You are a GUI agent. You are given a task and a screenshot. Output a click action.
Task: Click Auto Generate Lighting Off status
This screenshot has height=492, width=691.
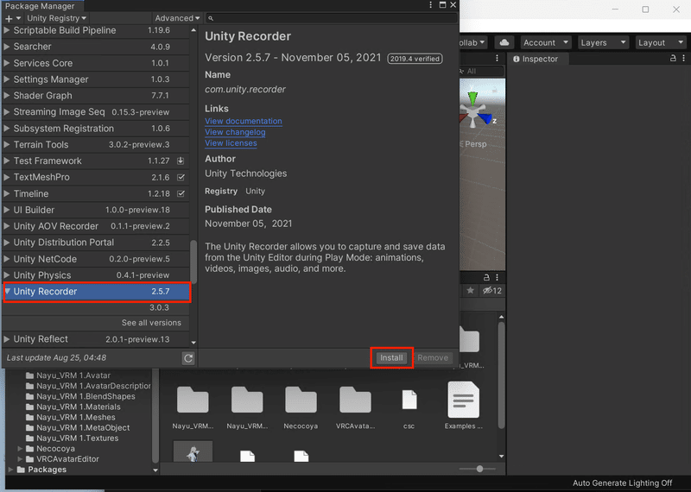622,483
